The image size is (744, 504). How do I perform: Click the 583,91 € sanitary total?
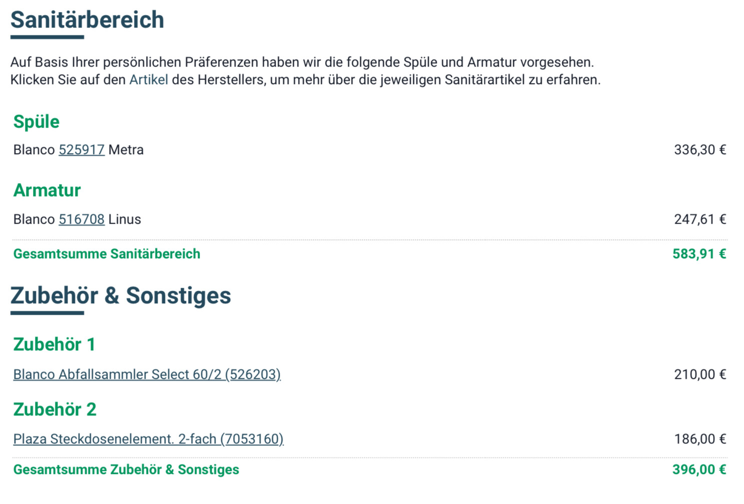(x=699, y=254)
